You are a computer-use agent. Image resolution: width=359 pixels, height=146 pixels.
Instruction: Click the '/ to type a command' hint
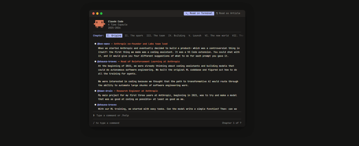pyautogui.click(x=106, y=123)
